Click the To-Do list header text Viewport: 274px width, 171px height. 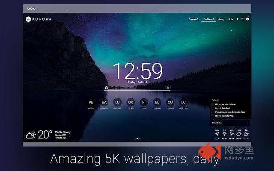coord(215,100)
